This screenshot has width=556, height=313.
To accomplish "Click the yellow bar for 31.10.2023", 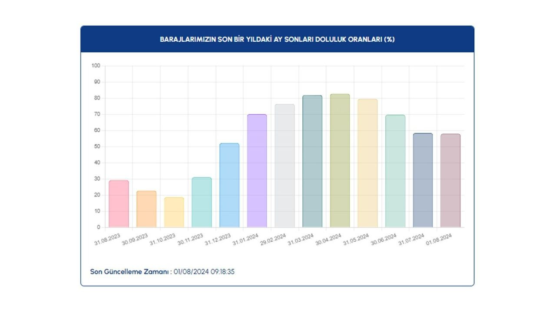I will pyautogui.click(x=174, y=212).
